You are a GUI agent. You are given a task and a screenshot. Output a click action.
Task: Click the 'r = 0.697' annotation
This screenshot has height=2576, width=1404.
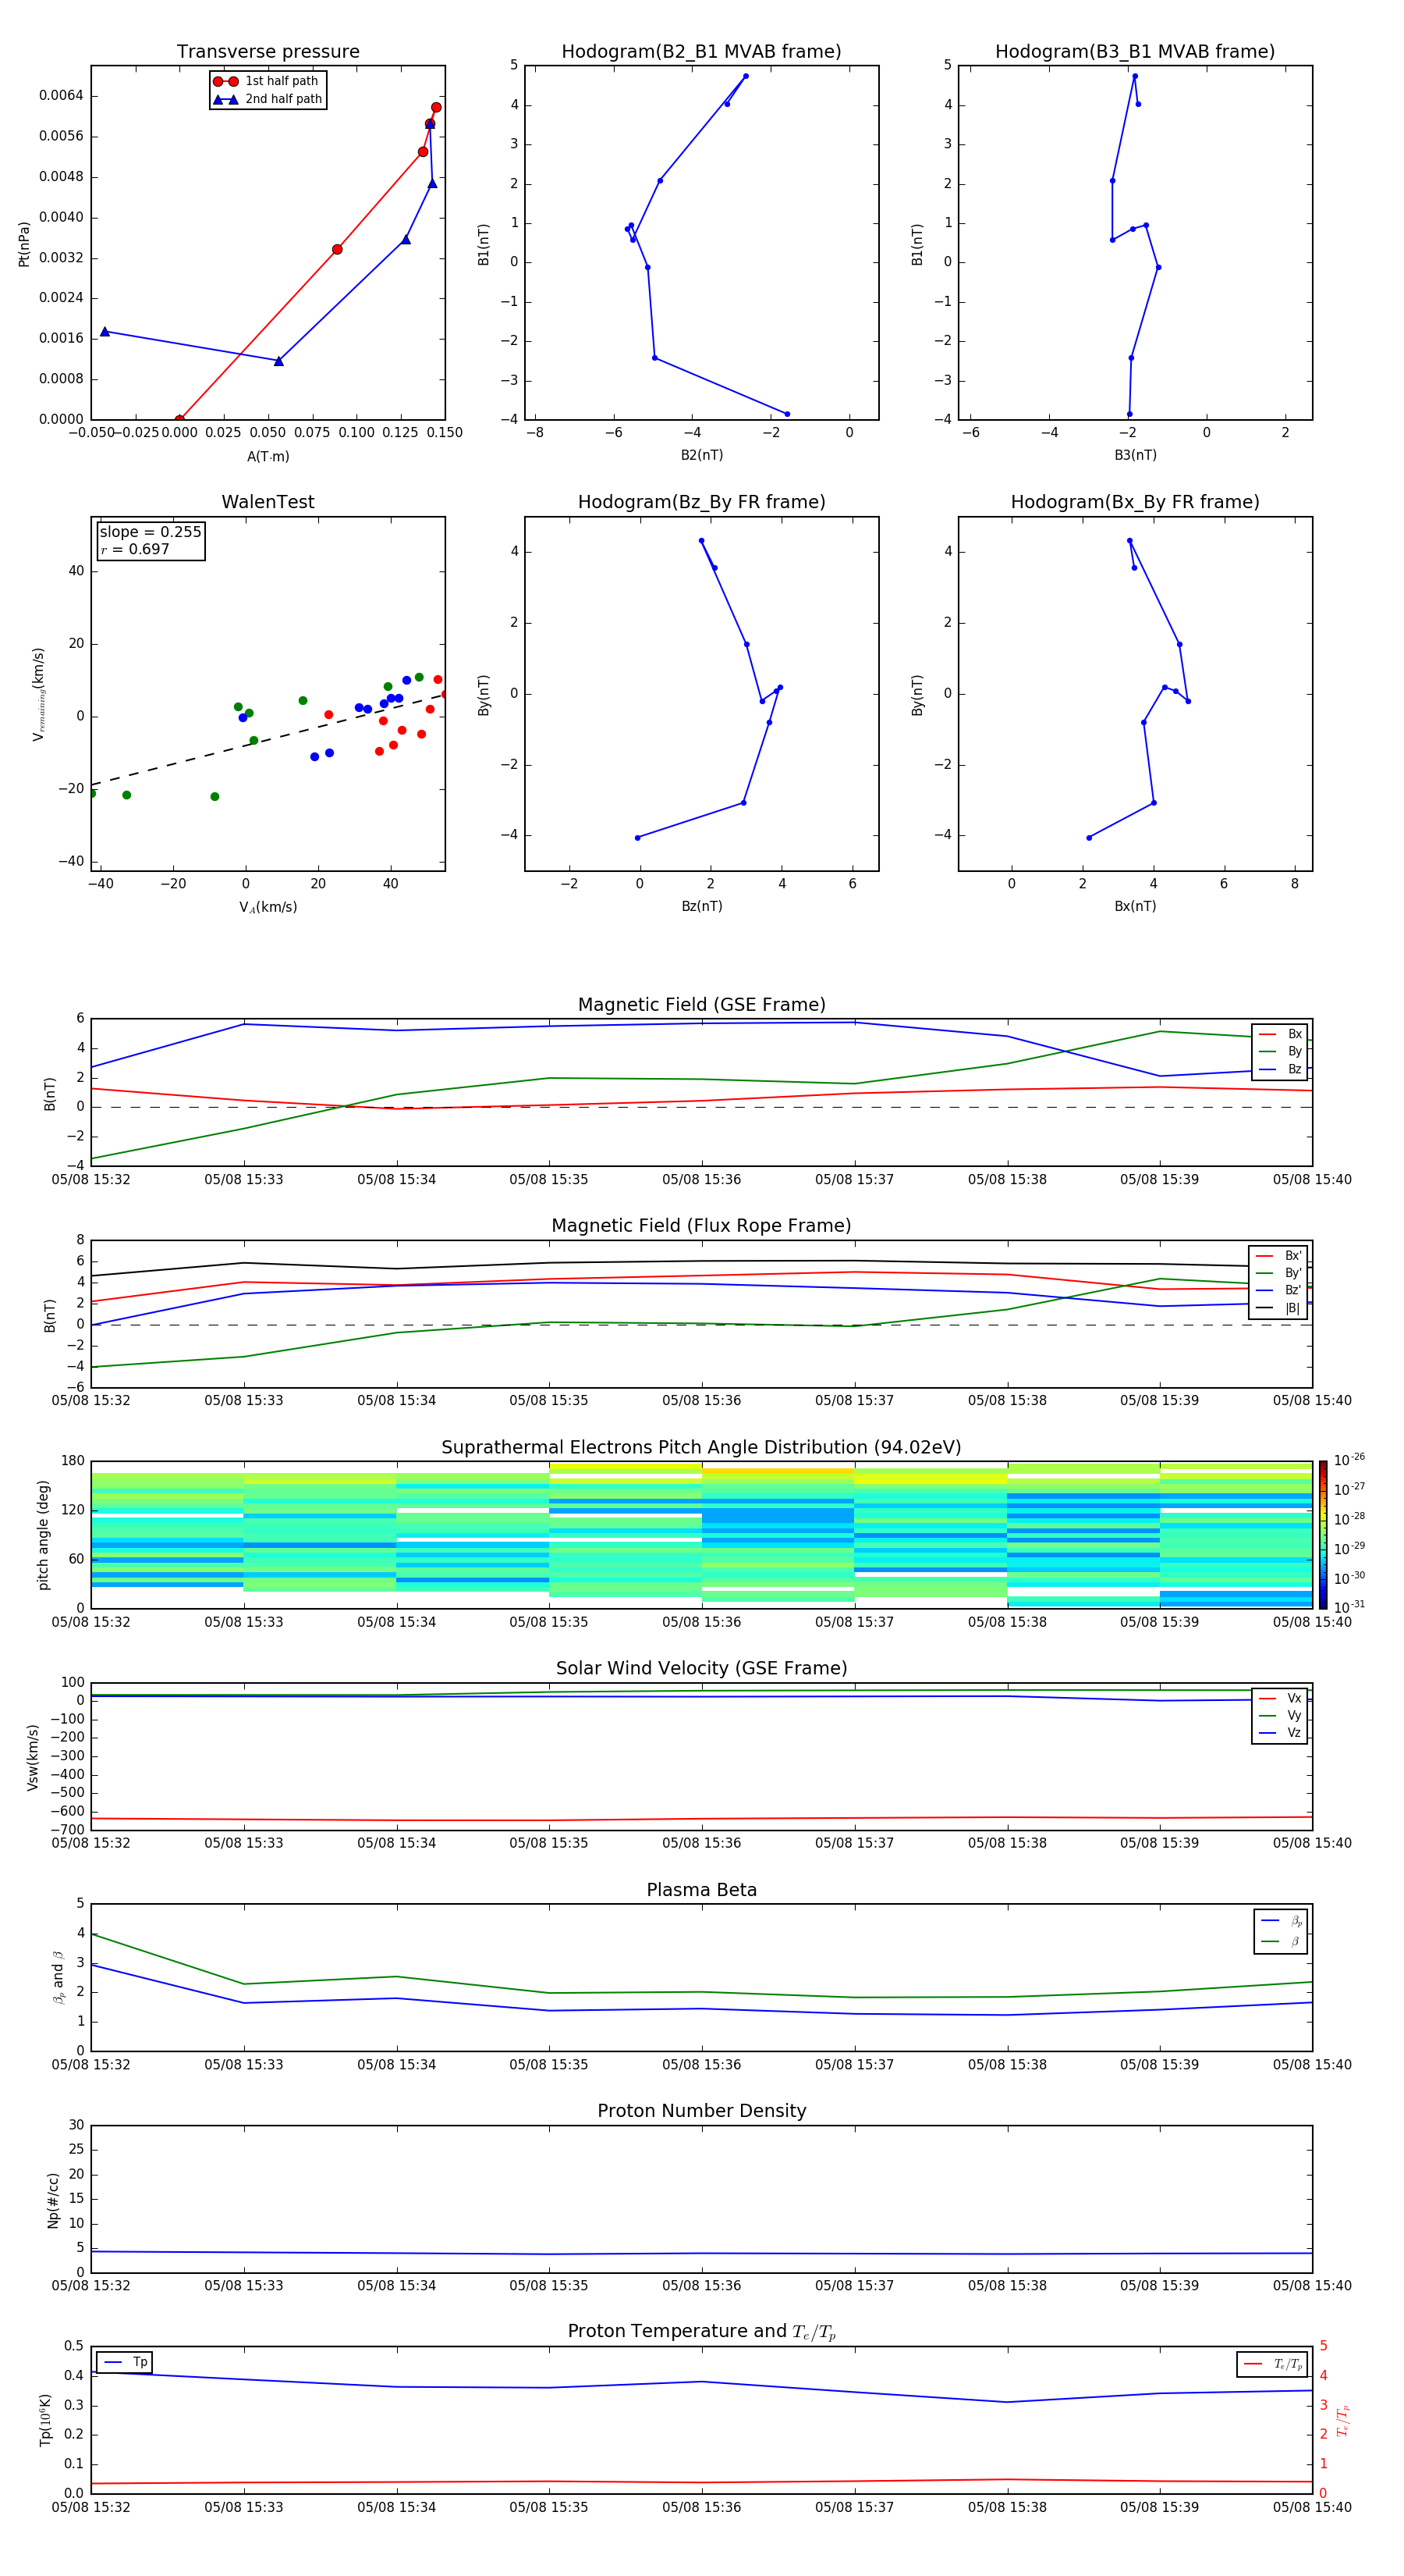click(135, 549)
